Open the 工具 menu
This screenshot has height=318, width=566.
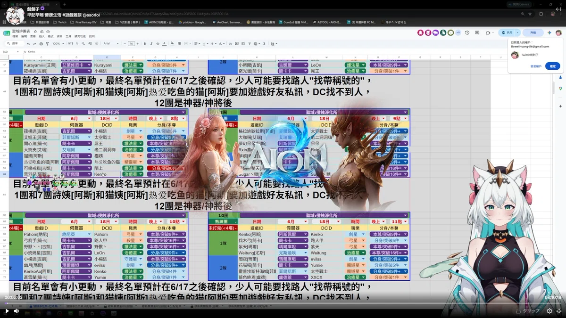click(68, 36)
